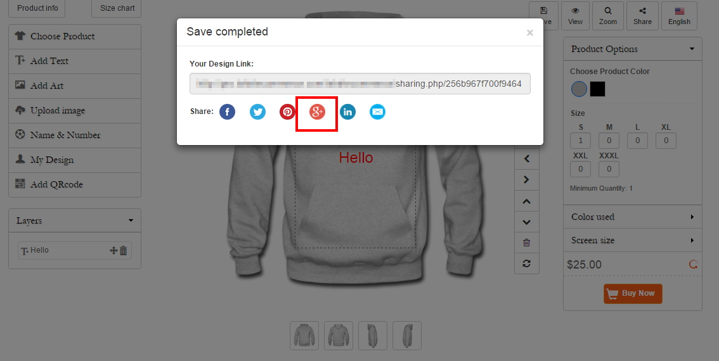Open the Upload image option
This screenshot has height=361, width=719.
pos(75,110)
